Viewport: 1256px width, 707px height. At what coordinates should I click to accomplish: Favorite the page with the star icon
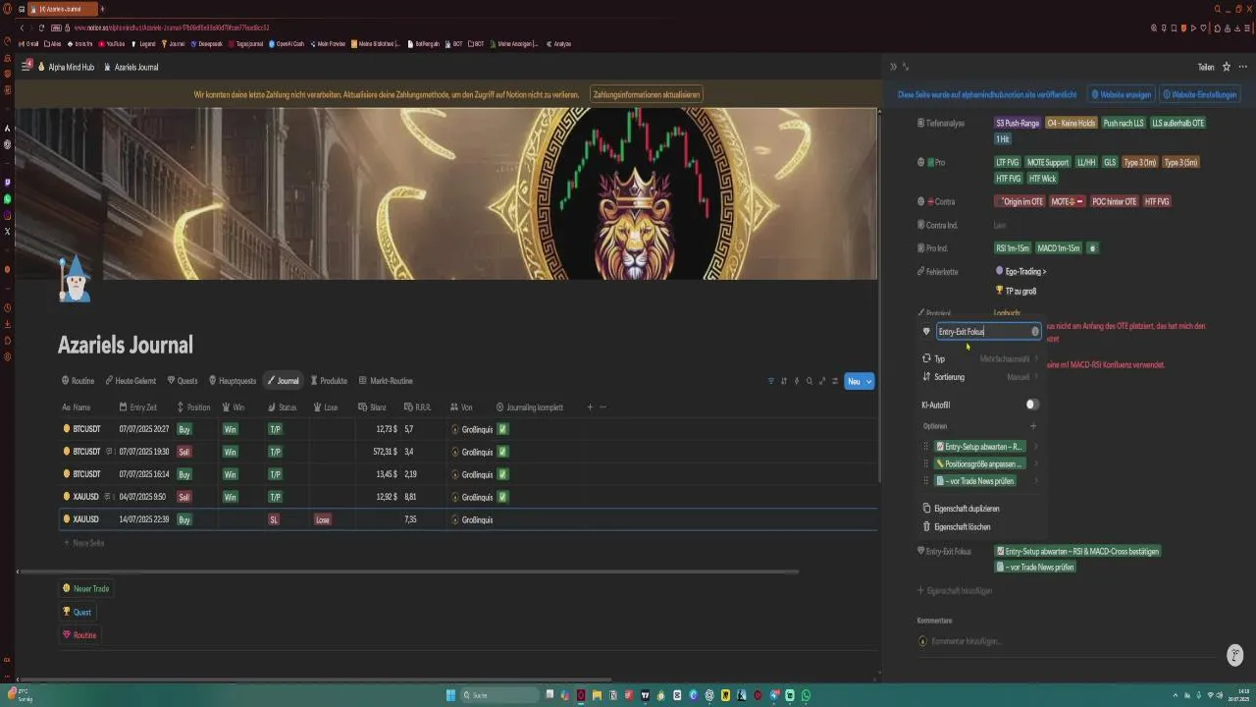coord(1227,67)
